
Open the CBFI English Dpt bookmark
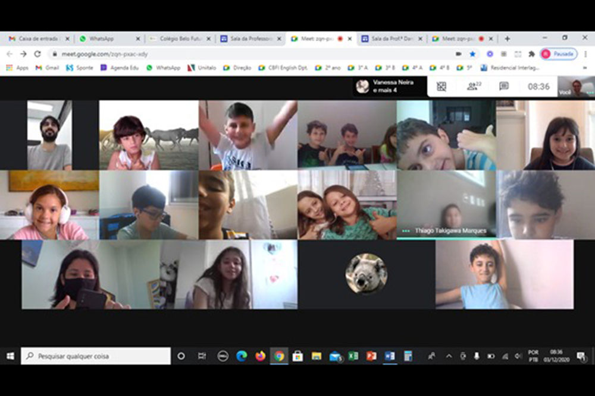283,68
